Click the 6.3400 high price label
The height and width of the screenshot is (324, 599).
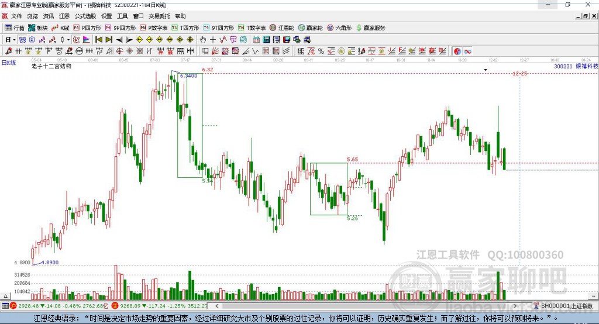(x=189, y=75)
